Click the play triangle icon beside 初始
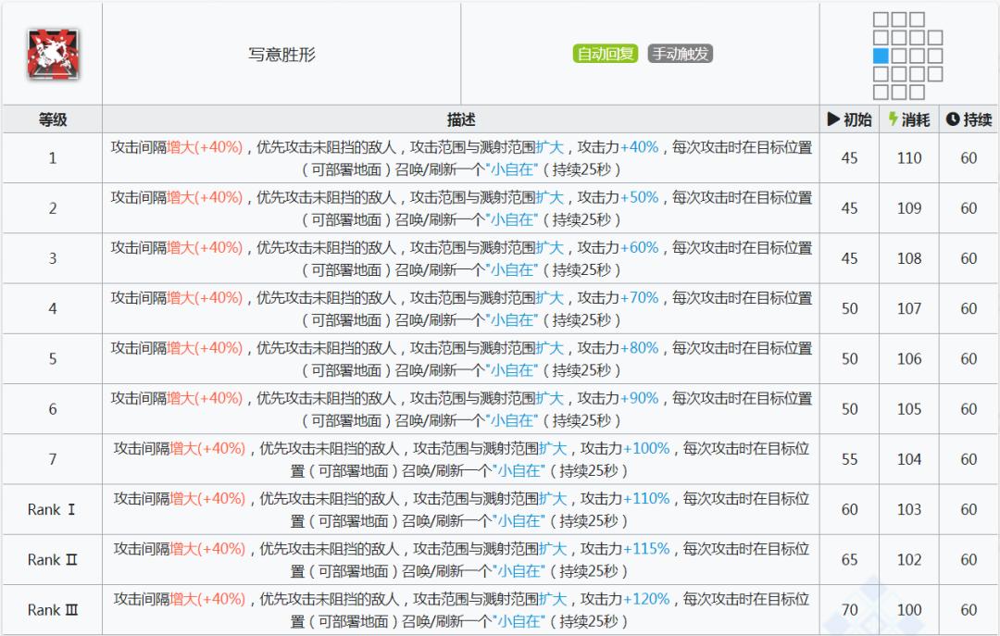 pos(834,118)
